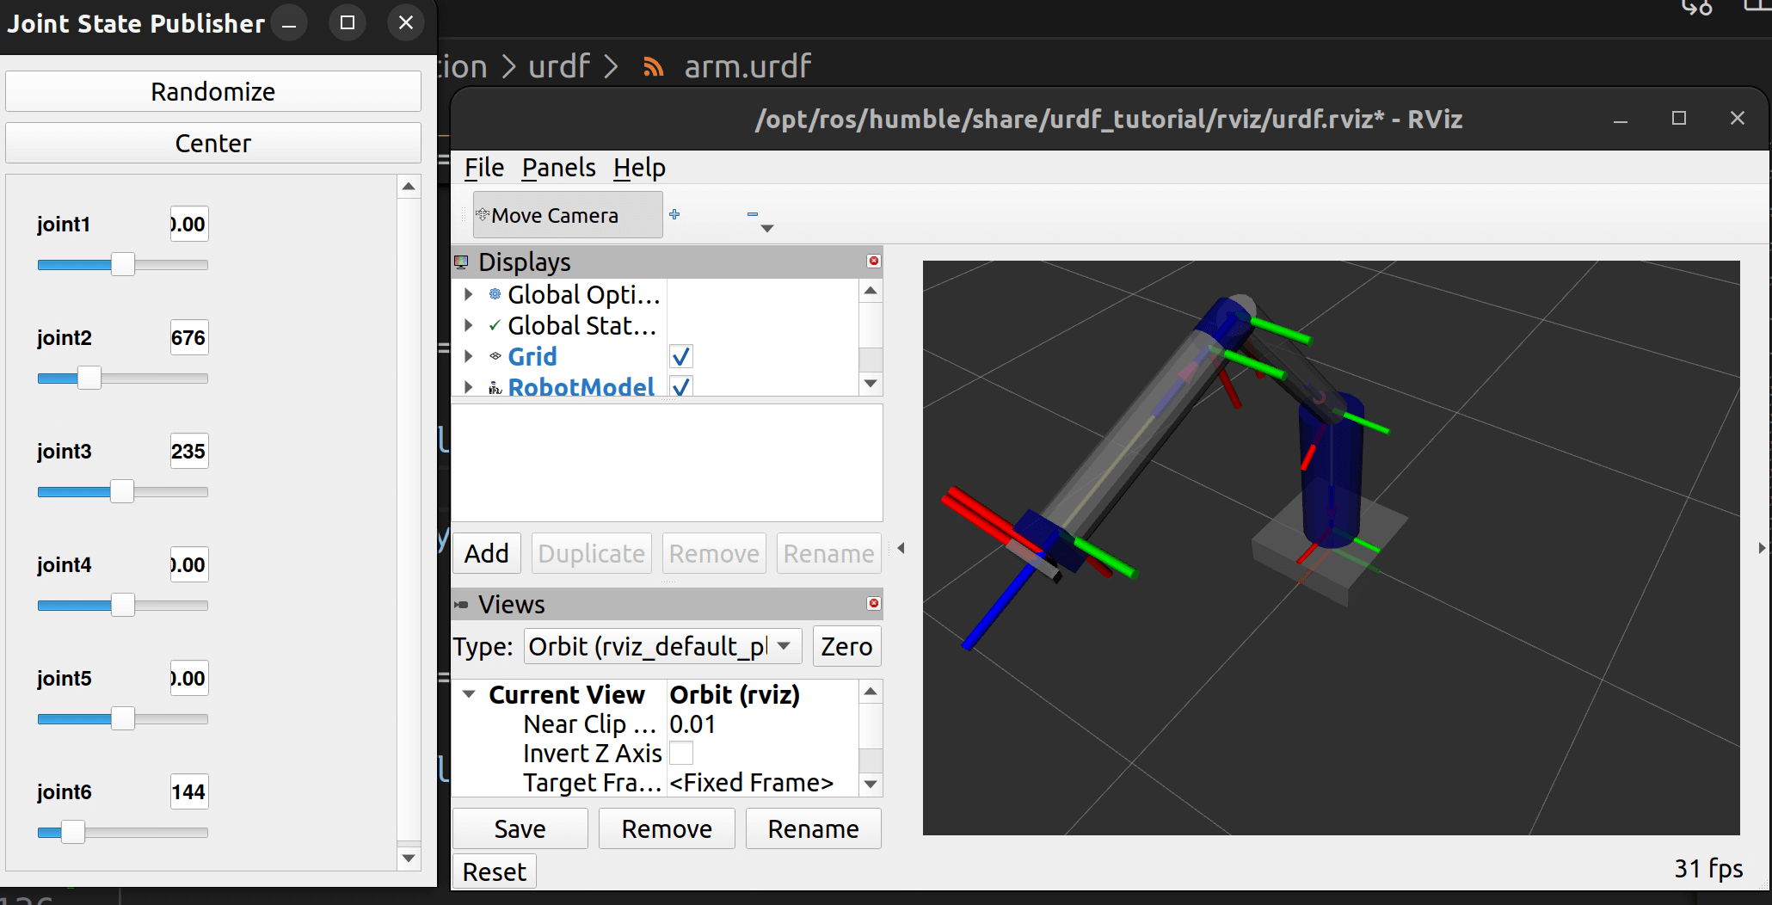Open the view Type Orbit dropdown
1772x905 pixels.
(x=662, y=646)
